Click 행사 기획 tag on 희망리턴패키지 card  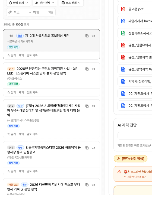coord(13,126)
